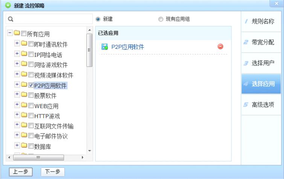Go to step 5 高级选项
This screenshot has height=179, width=284.
coord(261,105)
